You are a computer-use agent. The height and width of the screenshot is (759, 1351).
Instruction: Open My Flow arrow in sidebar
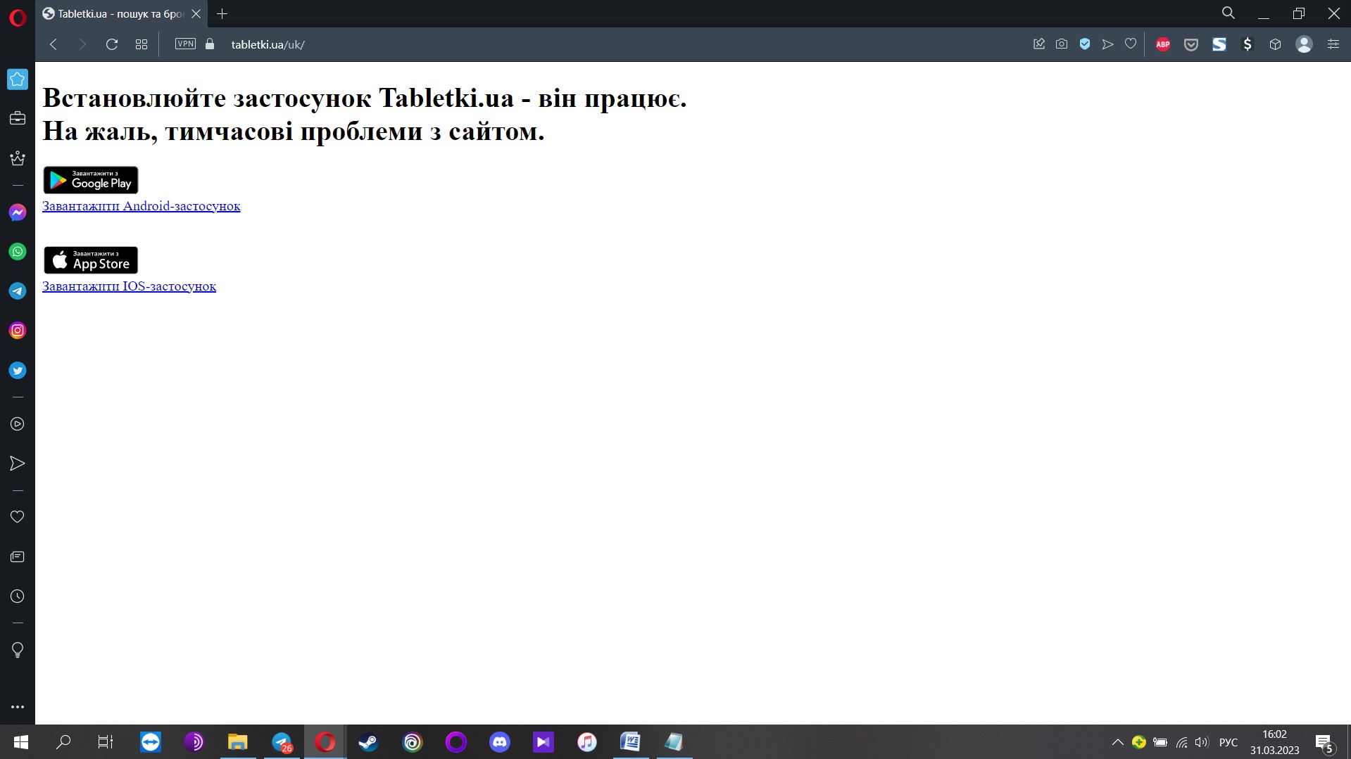[18, 464]
